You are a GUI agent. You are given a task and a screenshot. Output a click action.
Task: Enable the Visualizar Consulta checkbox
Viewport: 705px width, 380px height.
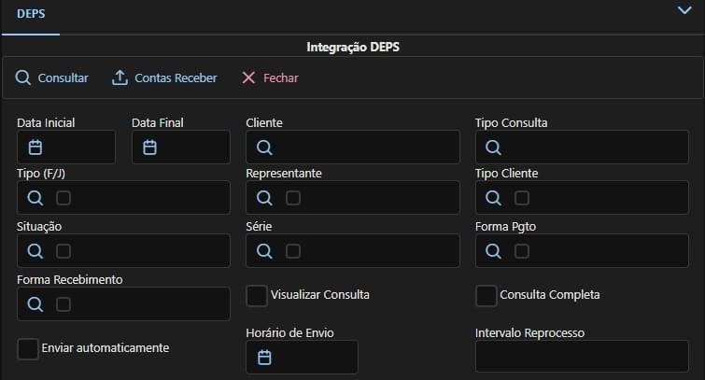[x=257, y=295]
